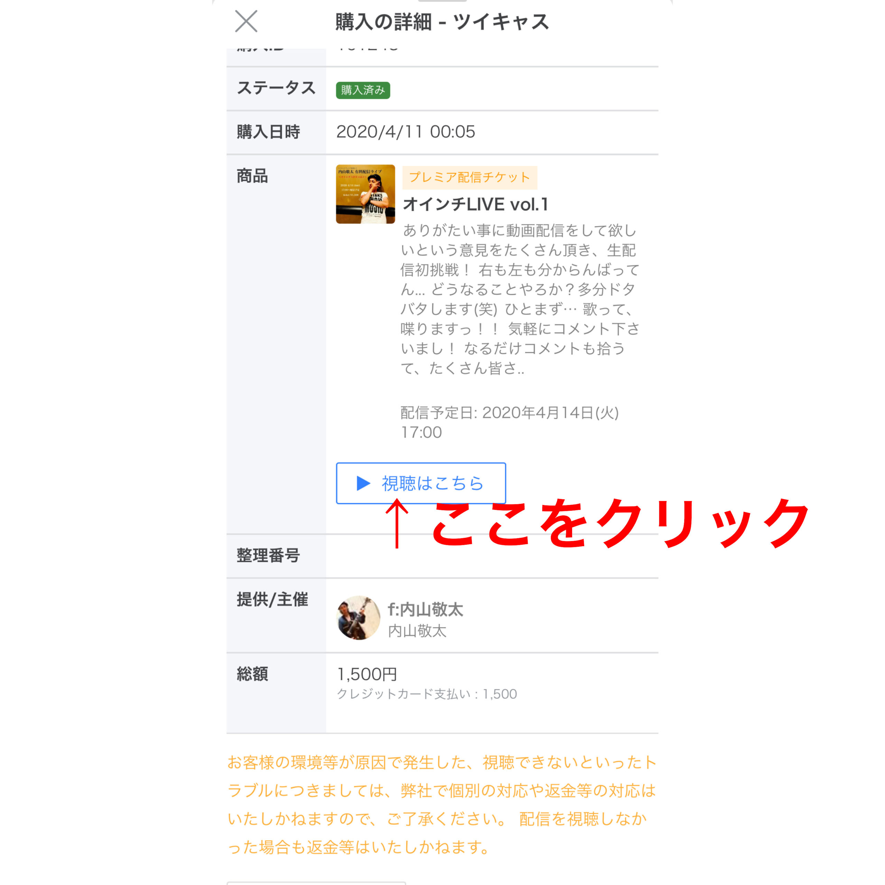Open the オインチLIVE vol.1 title
The height and width of the screenshot is (885, 885).
tap(475, 204)
